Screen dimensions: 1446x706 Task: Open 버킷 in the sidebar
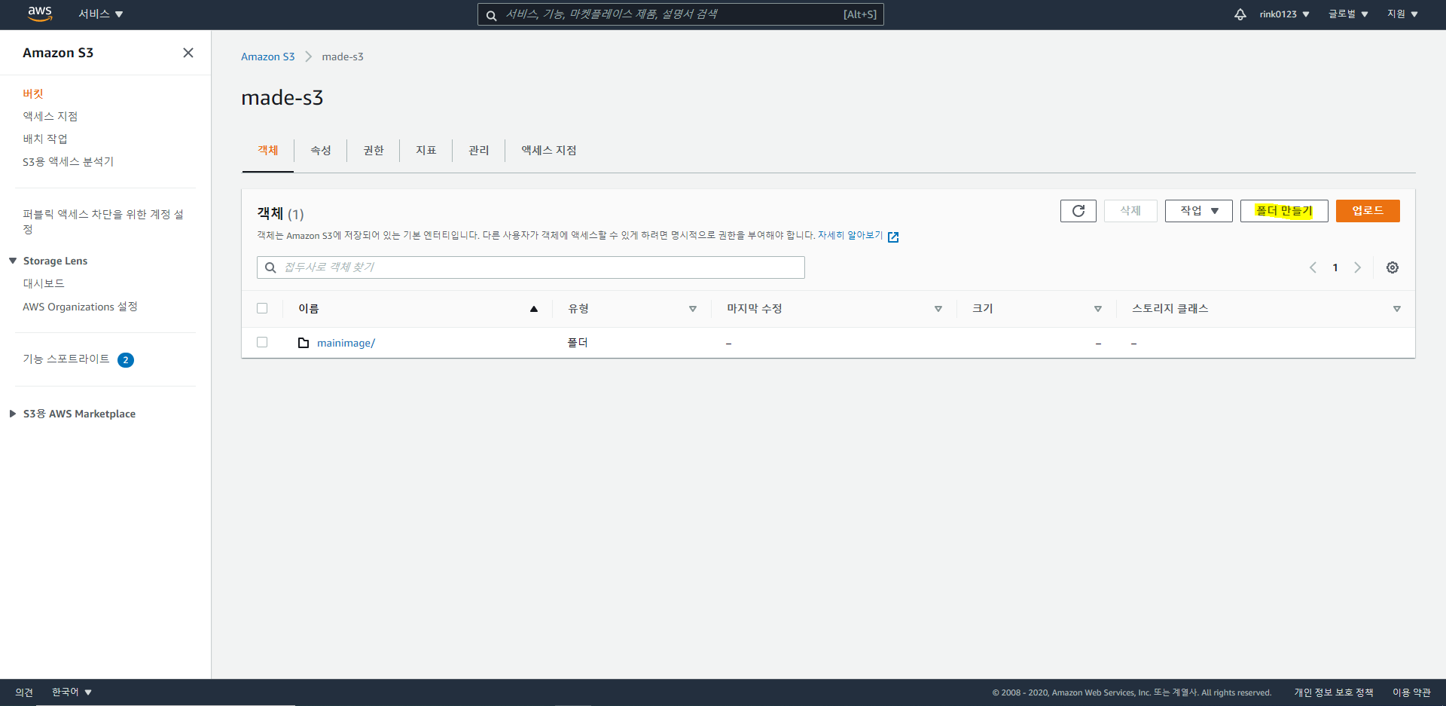(x=33, y=94)
